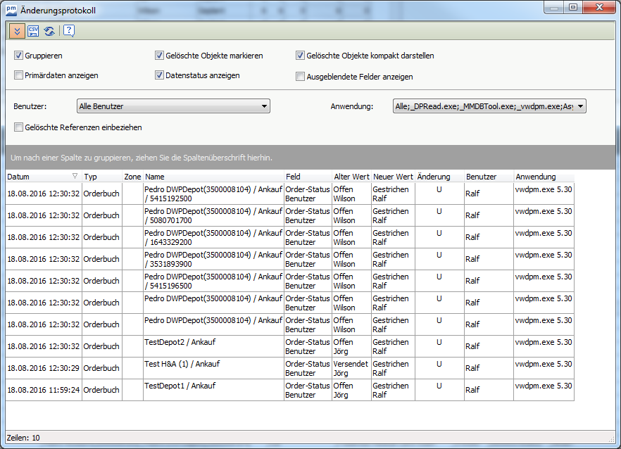Click the Neuer Wert column header

(393, 177)
